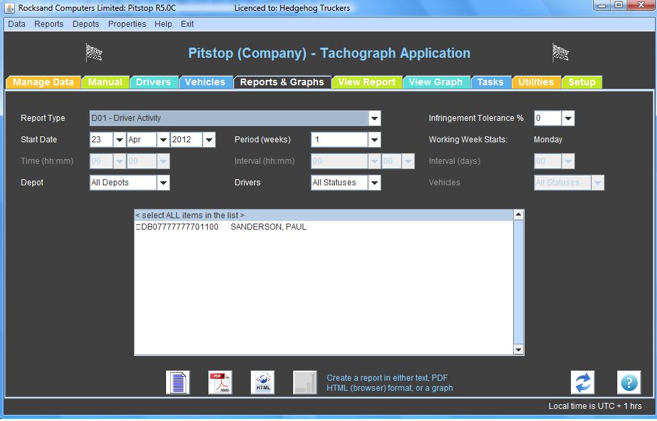657x421 pixels.
Task: Create report in HTML browser format
Action: (x=263, y=383)
